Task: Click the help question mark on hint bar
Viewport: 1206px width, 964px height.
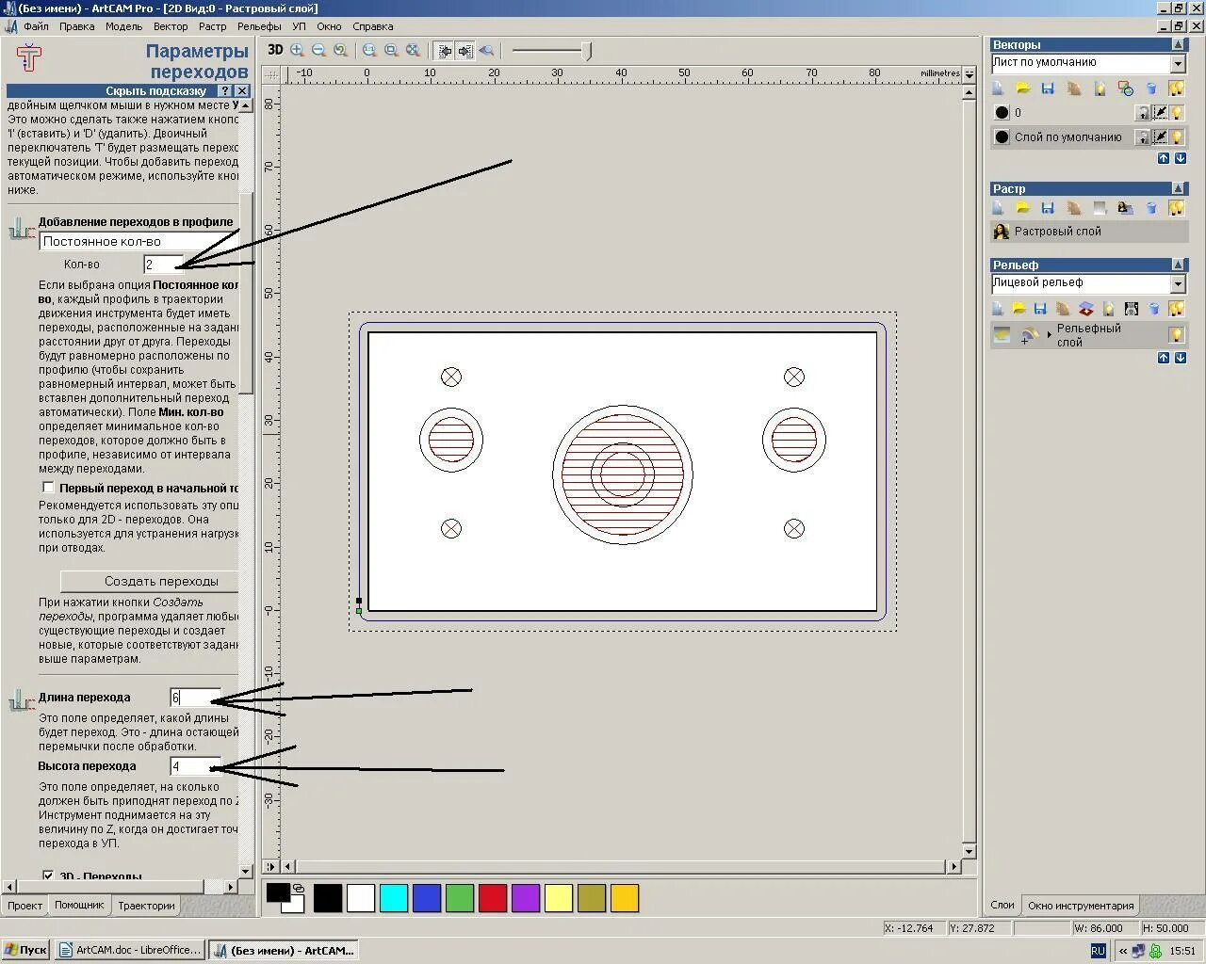Action: tap(225, 90)
